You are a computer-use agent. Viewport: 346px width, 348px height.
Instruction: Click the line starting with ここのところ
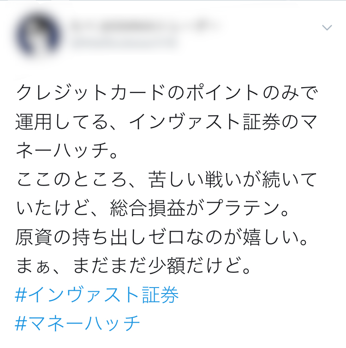click(x=167, y=180)
